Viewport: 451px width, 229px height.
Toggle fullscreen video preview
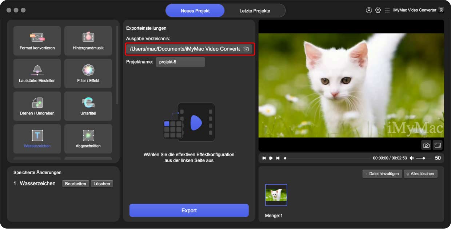click(x=438, y=145)
